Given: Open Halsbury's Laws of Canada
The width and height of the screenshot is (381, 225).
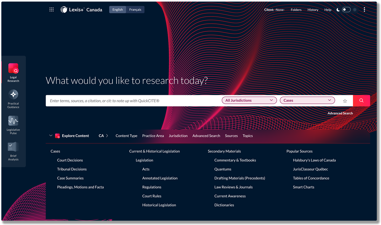Looking at the screenshot, I should coord(314,160).
